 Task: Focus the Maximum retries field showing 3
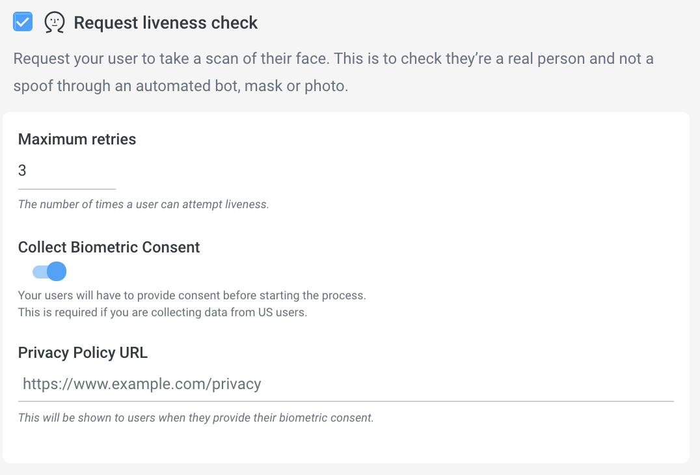coord(67,170)
